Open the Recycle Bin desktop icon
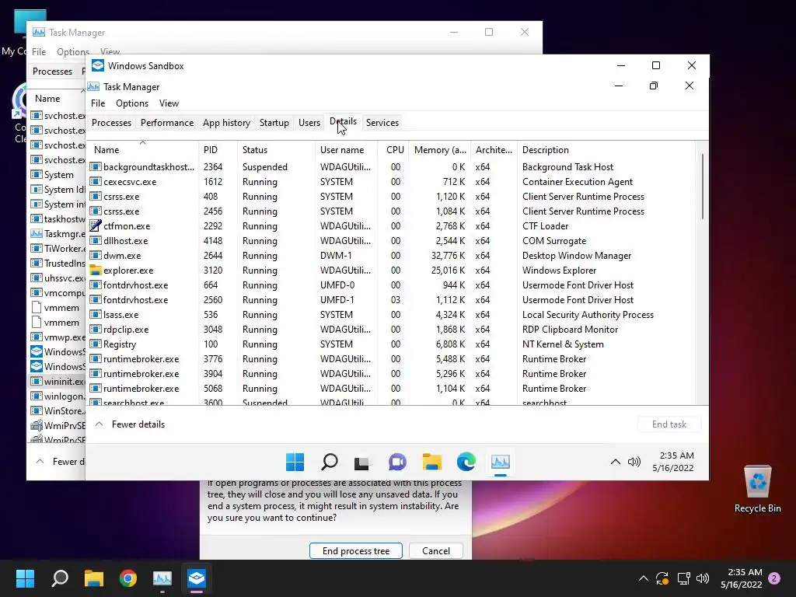 [x=757, y=489]
